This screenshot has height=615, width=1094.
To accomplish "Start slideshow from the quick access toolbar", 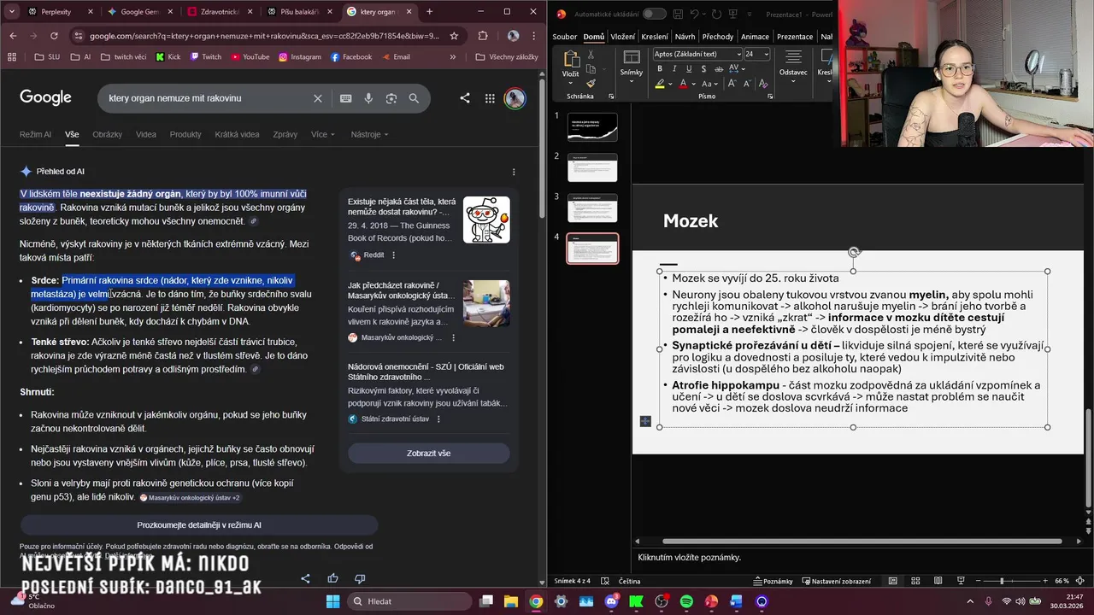I will 732,14.
